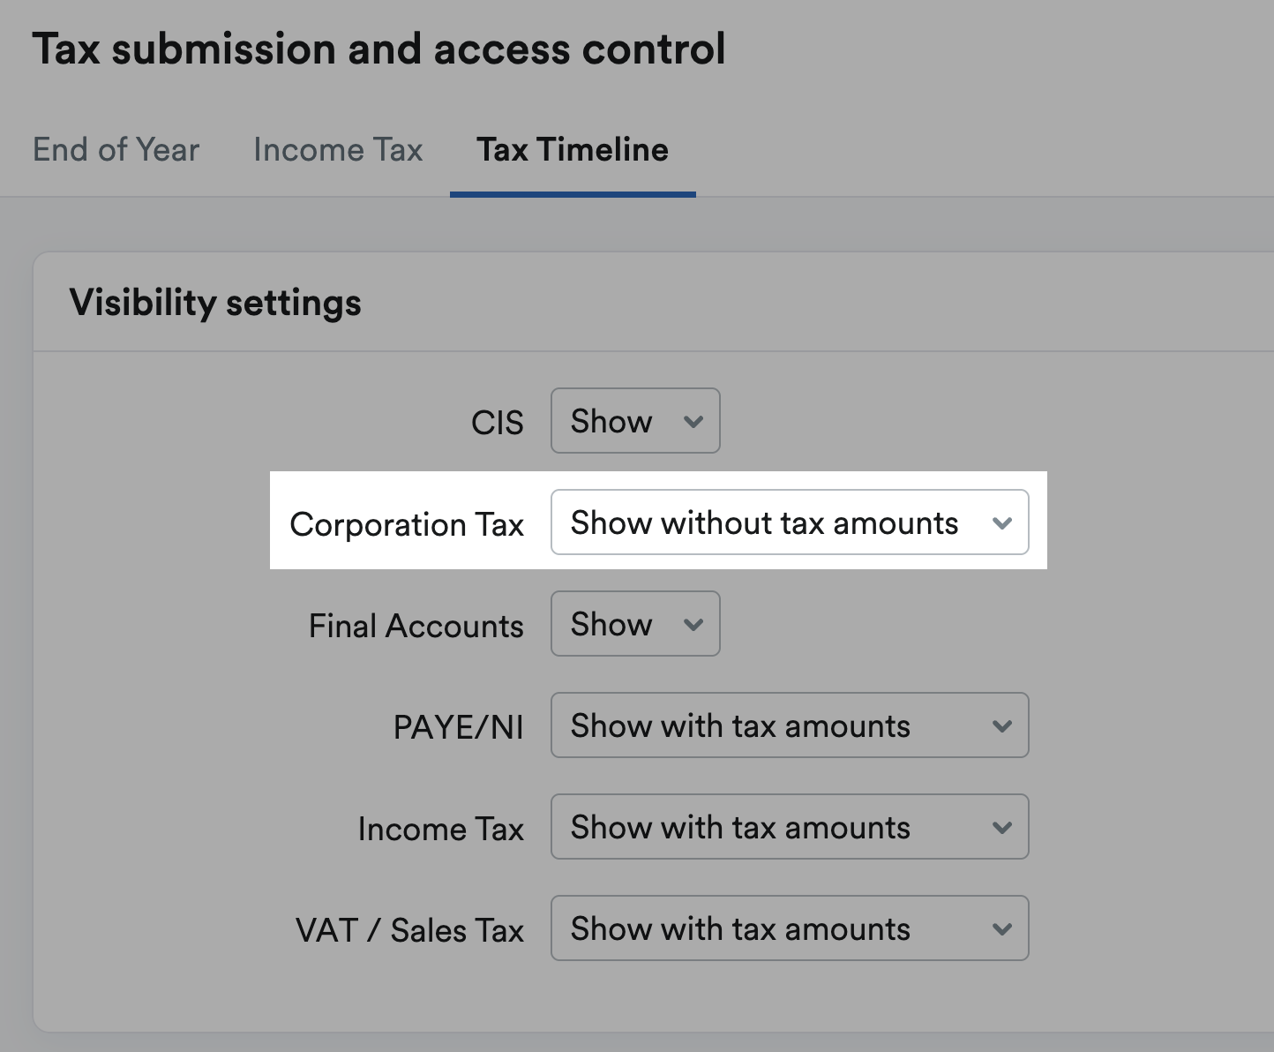Image resolution: width=1274 pixels, height=1052 pixels.
Task: Open the PAYE/NI visibility dropdown
Action: pyautogui.click(x=790, y=725)
